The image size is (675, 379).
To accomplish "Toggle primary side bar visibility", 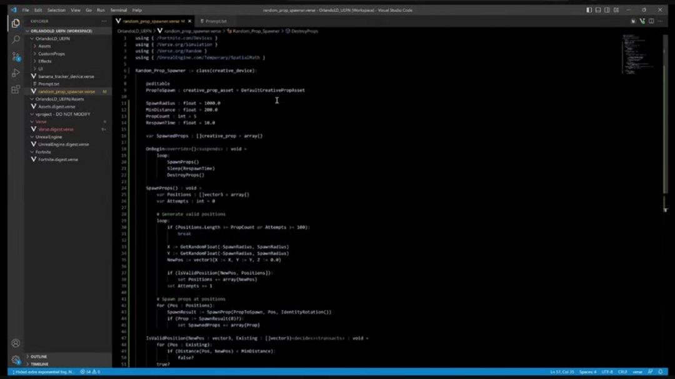I will (589, 10).
